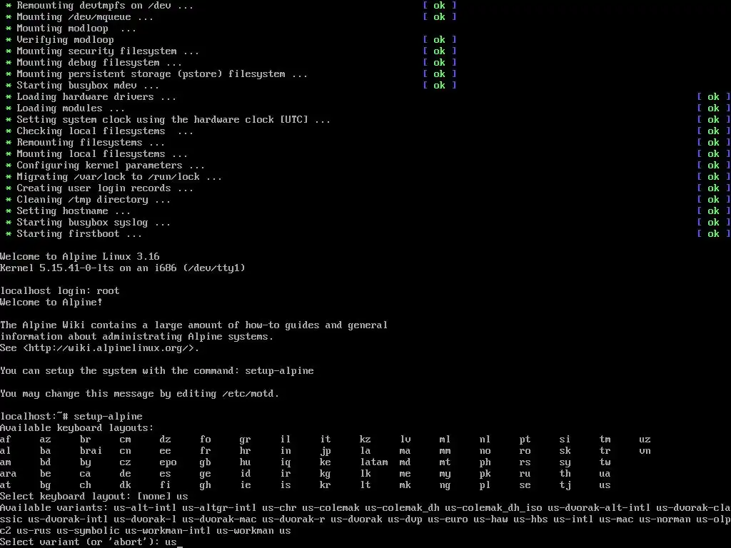
Task: Click keyboard layout 'latam' in list
Action: tap(374, 462)
